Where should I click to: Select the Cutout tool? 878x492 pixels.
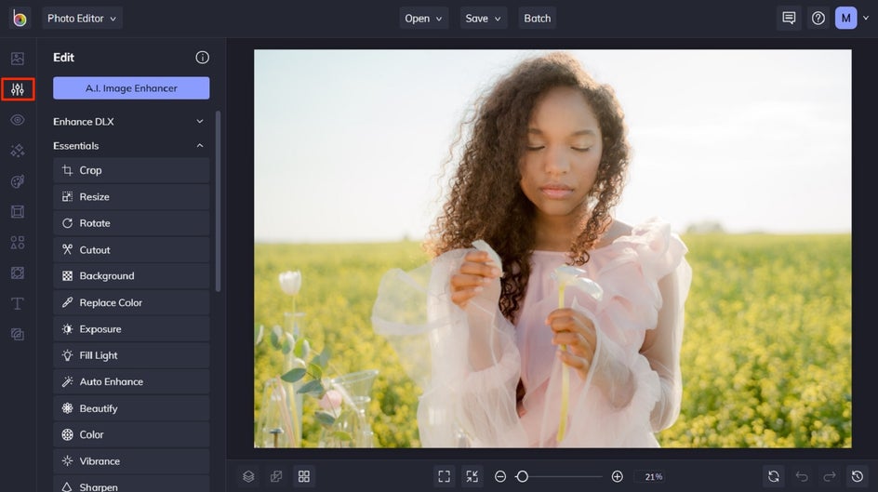pyautogui.click(x=131, y=249)
